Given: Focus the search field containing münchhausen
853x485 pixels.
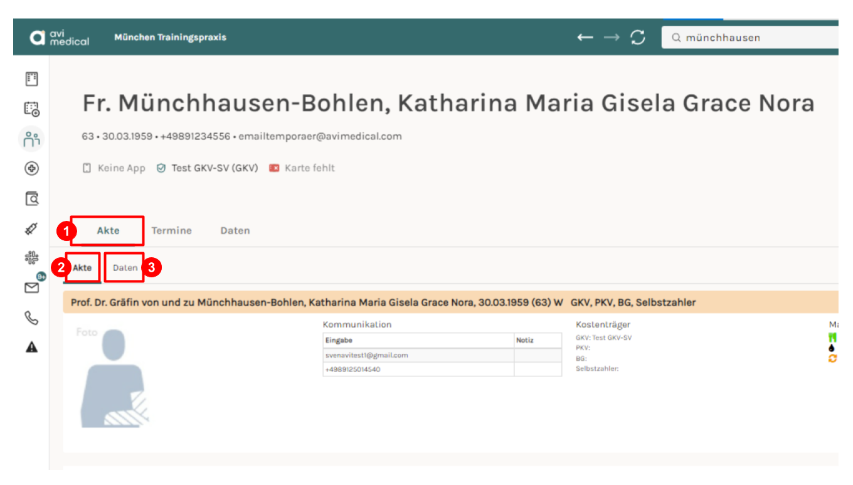Looking at the screenshot, I should click(750, 38).
